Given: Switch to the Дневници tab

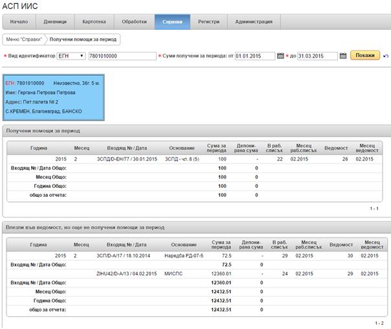Looking at the screenshot, I should point(55,21).
